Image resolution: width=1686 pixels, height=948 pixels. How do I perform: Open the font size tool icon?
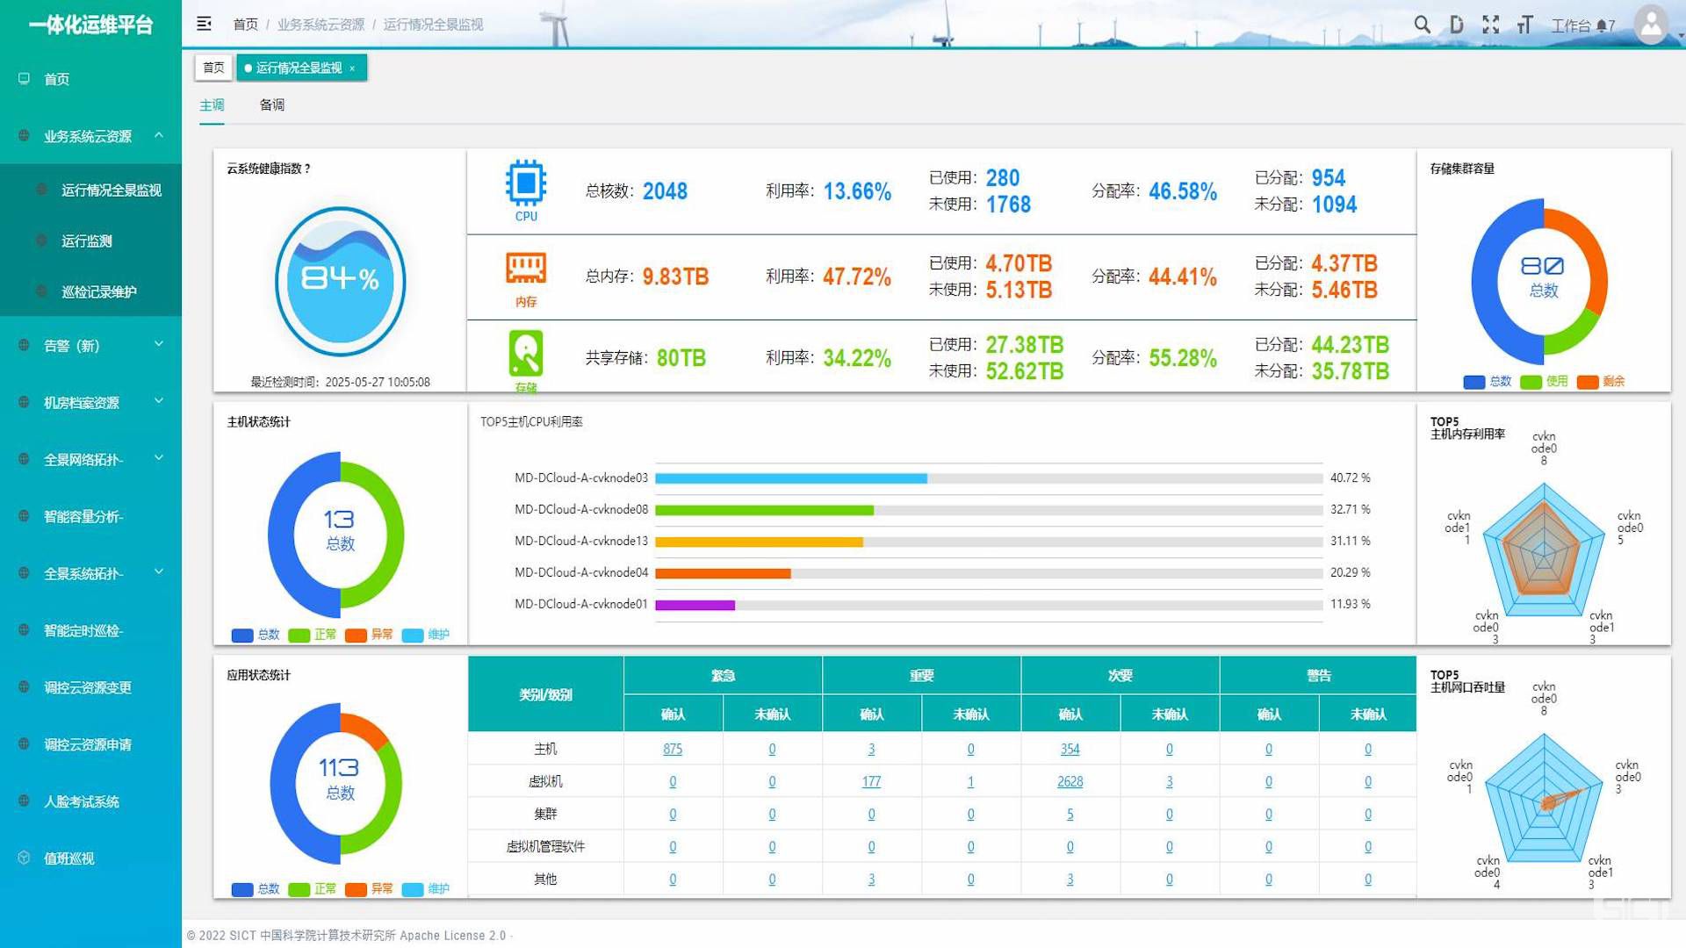point(1524,25)
